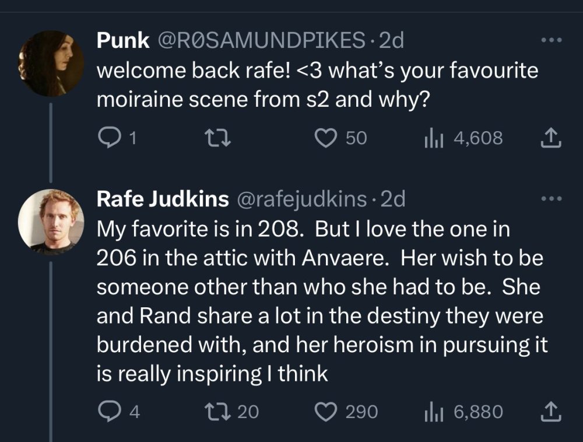Reply to Rafe Judkins' tweet
583x442 pixels.
coord(107,412)
